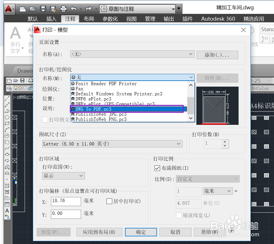Screen dimensions: 274x244
Task: Select the Circle draw tool
Action: click(x=7, y=136)
